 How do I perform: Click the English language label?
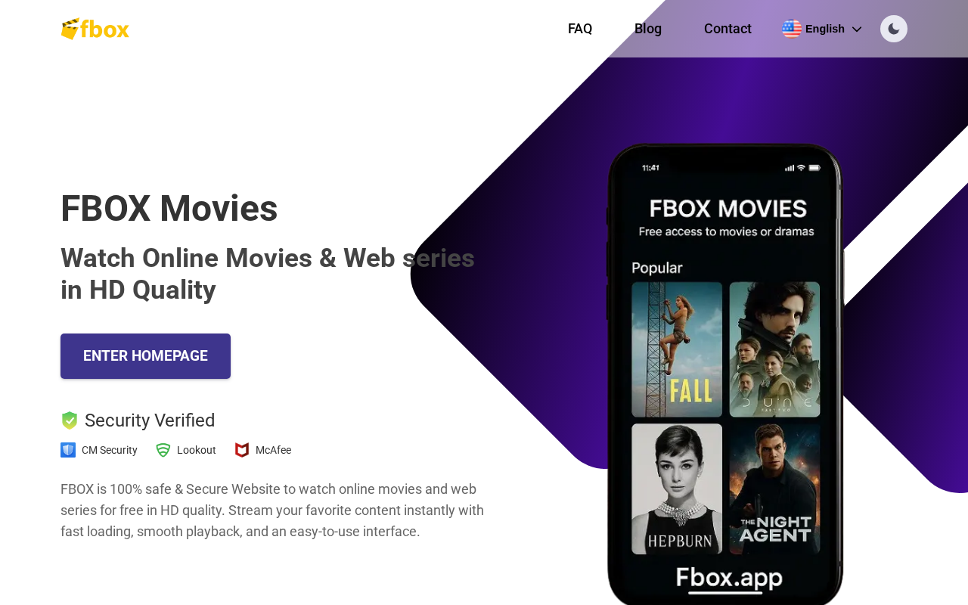(x=825, y=29)
